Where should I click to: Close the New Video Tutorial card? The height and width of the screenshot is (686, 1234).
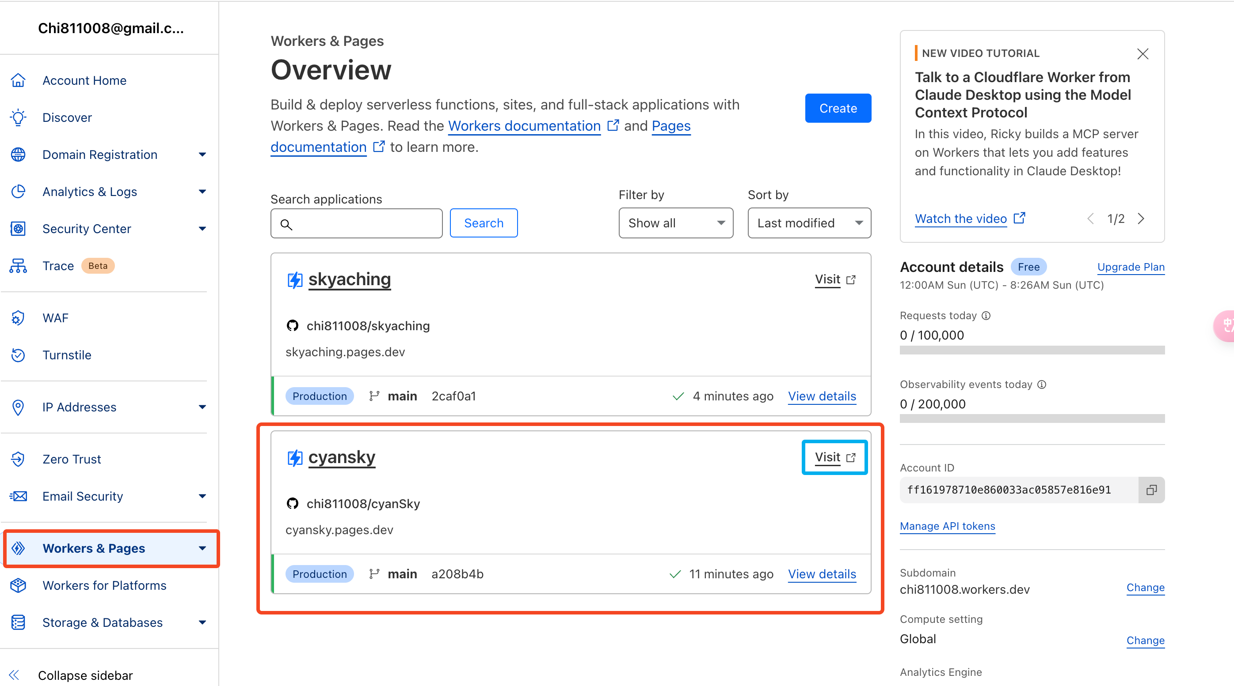pyautogui.click(x=1143, y=54)
